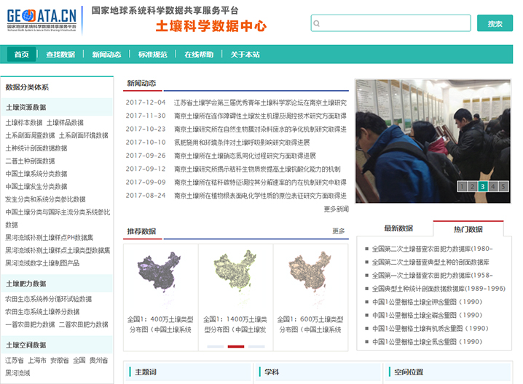The height and width of the screenshot is (384, 523).
Task: Open 中国1公里栅格土壤全钾含量图
Action: point(428,302)
